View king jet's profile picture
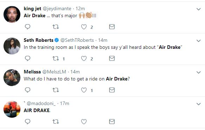This screenshot has width=205, height=130. tap(12, 14)
